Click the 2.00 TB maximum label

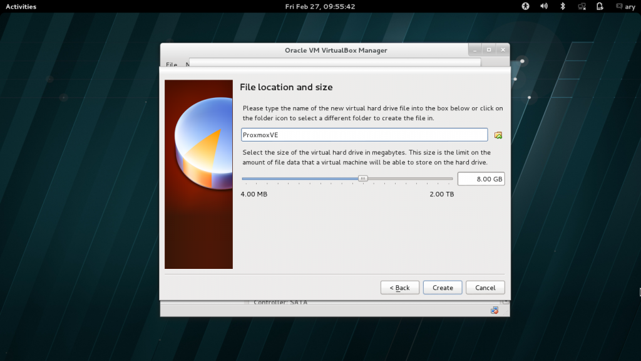441,194
